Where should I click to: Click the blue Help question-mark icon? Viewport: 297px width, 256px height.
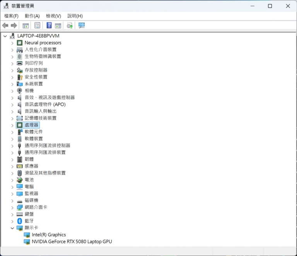pos(49,25)
